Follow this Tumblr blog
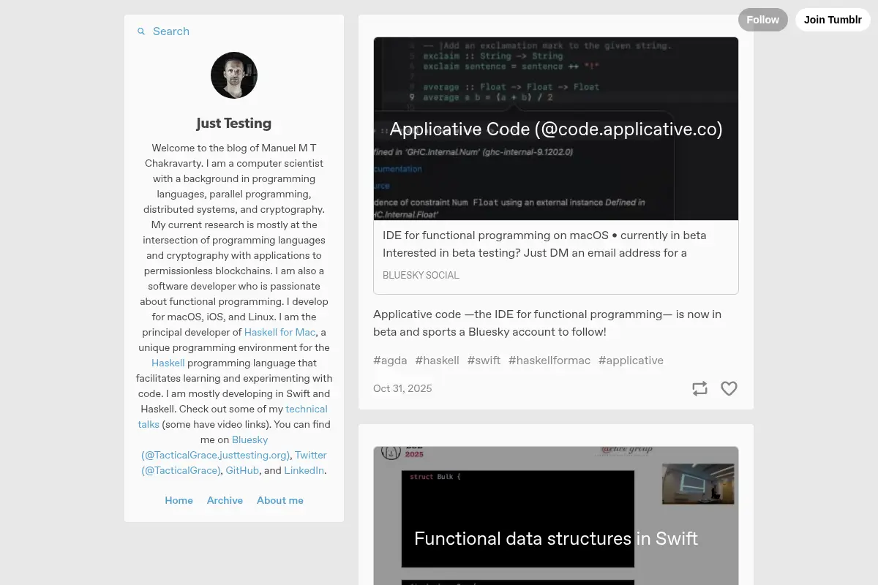This screenshot has height=585, width=878. [x=763, y=20]
